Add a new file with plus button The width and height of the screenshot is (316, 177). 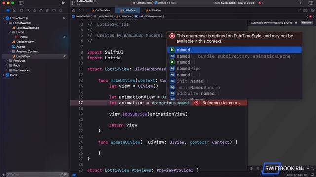point(3,175)
